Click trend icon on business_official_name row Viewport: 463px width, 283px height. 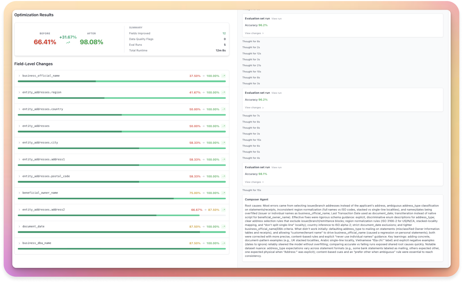coord(223,76)
